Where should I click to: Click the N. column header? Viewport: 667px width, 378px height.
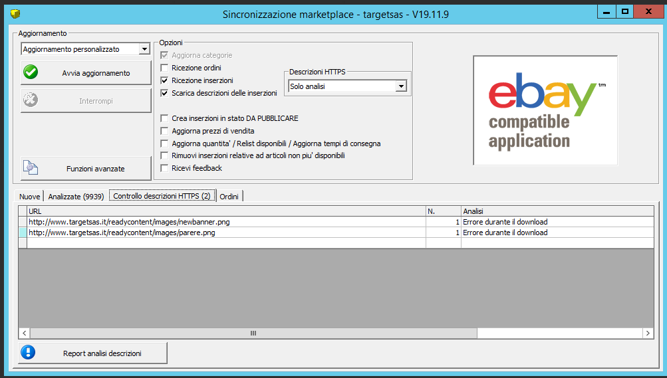point(444,211)
